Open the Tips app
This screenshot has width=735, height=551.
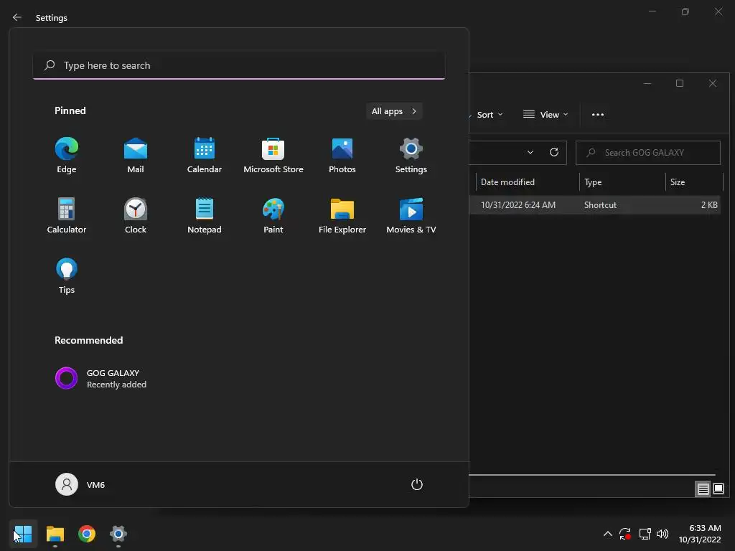[x=67, y=276]
